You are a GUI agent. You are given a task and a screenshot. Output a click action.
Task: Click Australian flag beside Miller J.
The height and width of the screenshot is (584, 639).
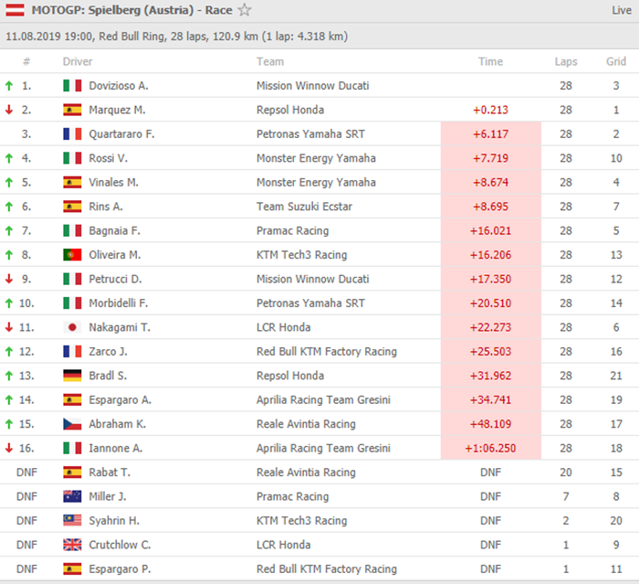72,496
